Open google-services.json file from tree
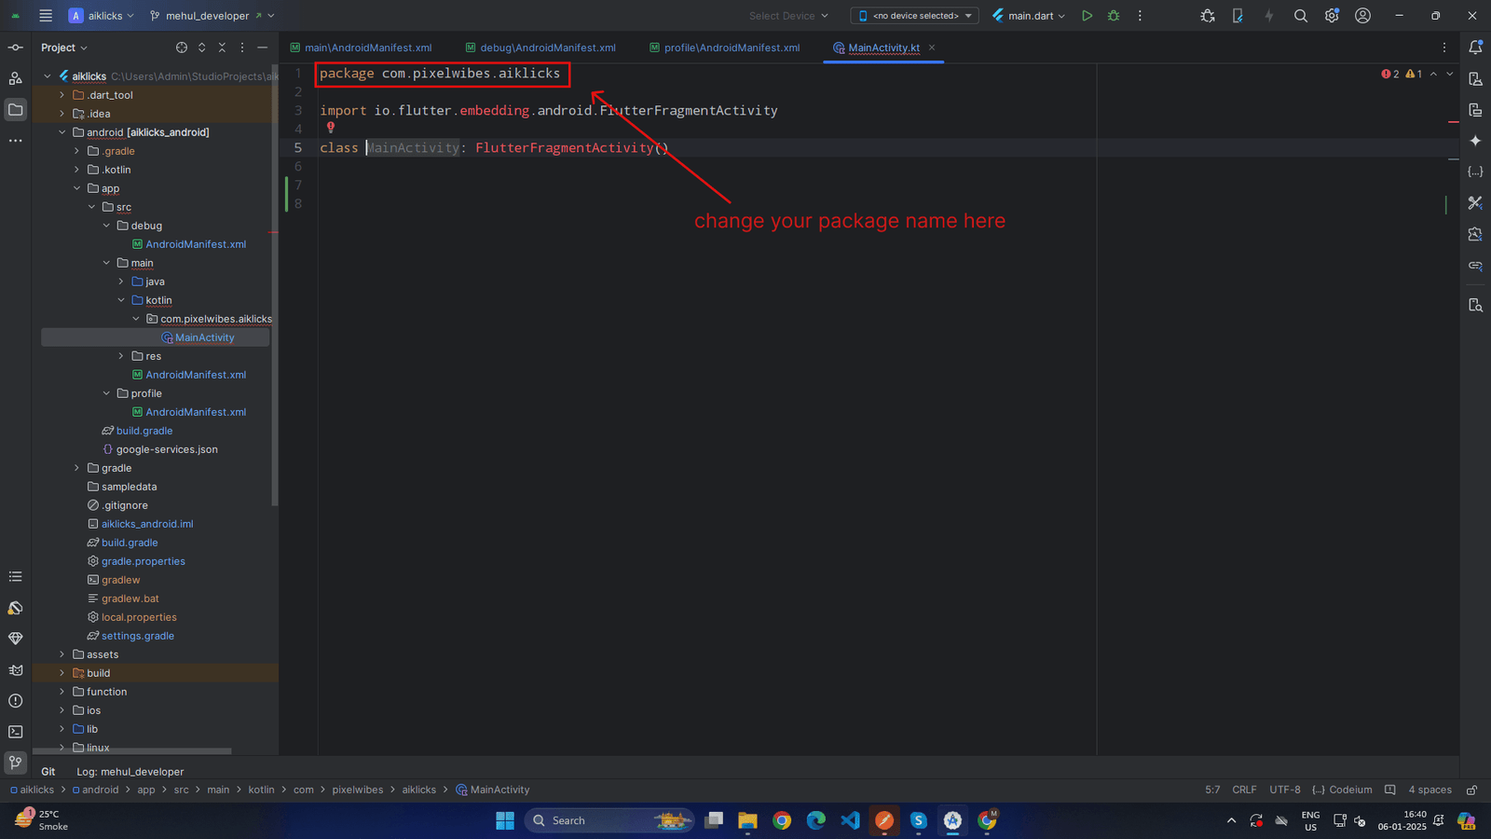 (x=167, y=449)
